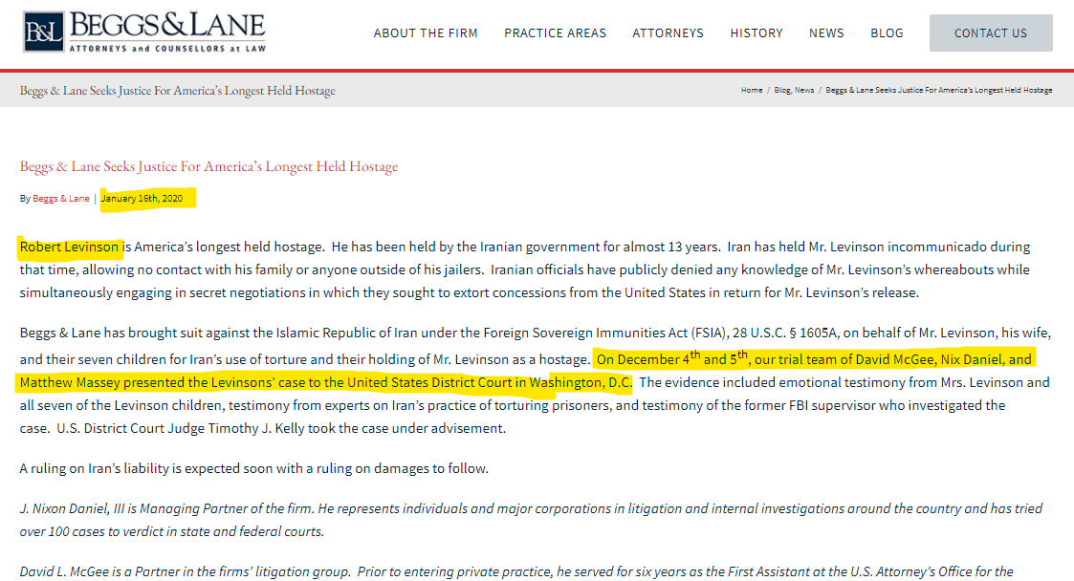Click the highlighted date January 16th, 2020
Screen dimensions: 1074x581
(142, 199)
